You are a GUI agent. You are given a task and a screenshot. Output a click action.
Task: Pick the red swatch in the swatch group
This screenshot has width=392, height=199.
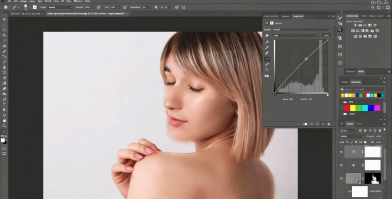pos(347,107)
